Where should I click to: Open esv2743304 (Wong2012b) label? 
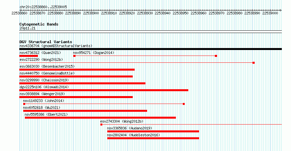[x=122, y=121]
